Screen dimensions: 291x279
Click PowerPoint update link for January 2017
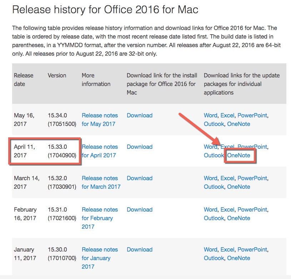tap(252, 249)
